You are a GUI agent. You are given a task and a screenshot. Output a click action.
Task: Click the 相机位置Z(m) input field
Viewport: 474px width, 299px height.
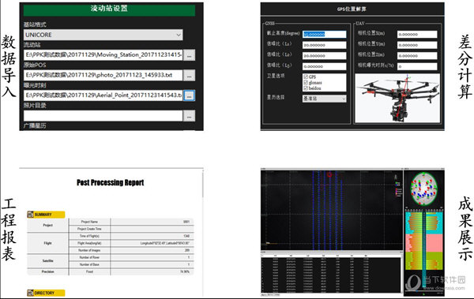pos(417,55)
